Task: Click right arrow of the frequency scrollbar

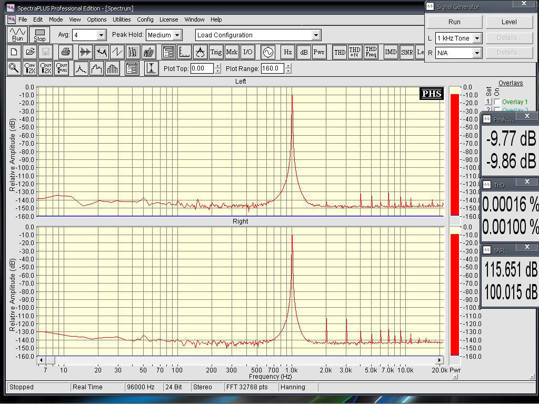Action: [440, 360]
